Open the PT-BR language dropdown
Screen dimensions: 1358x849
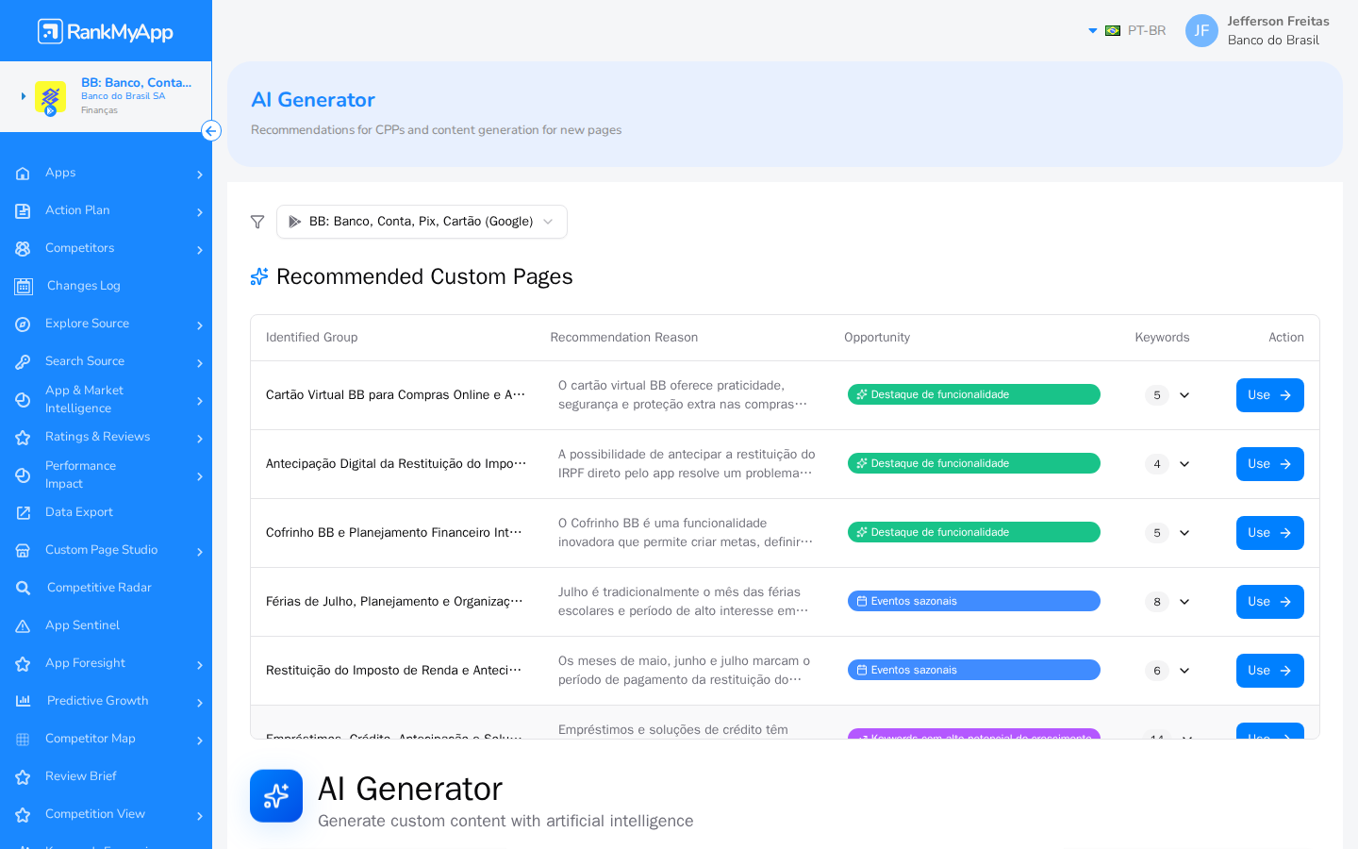click(x=1127, y=30)
